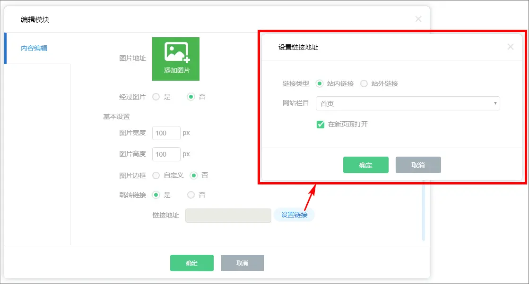Select 是 for 经过图片 option
The image size is (529, 284).
156,97
